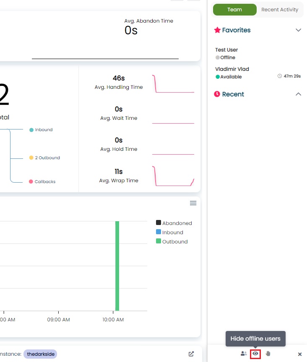Click the 10:00 AM axis label

113,320
